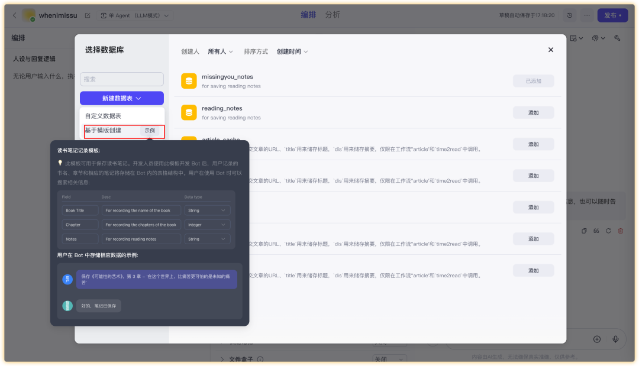639x366 pixels.
Task: Edit bot name via pencil icon
Action: click(x=87, y=15)
